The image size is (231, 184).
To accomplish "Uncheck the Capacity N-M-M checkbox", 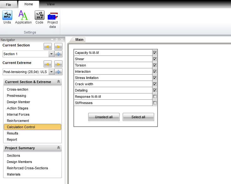I will [155, 53].
